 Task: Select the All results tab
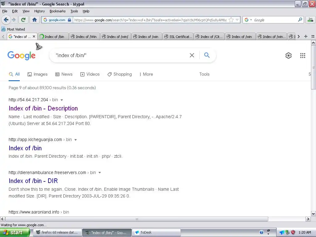tap(14, 74)
